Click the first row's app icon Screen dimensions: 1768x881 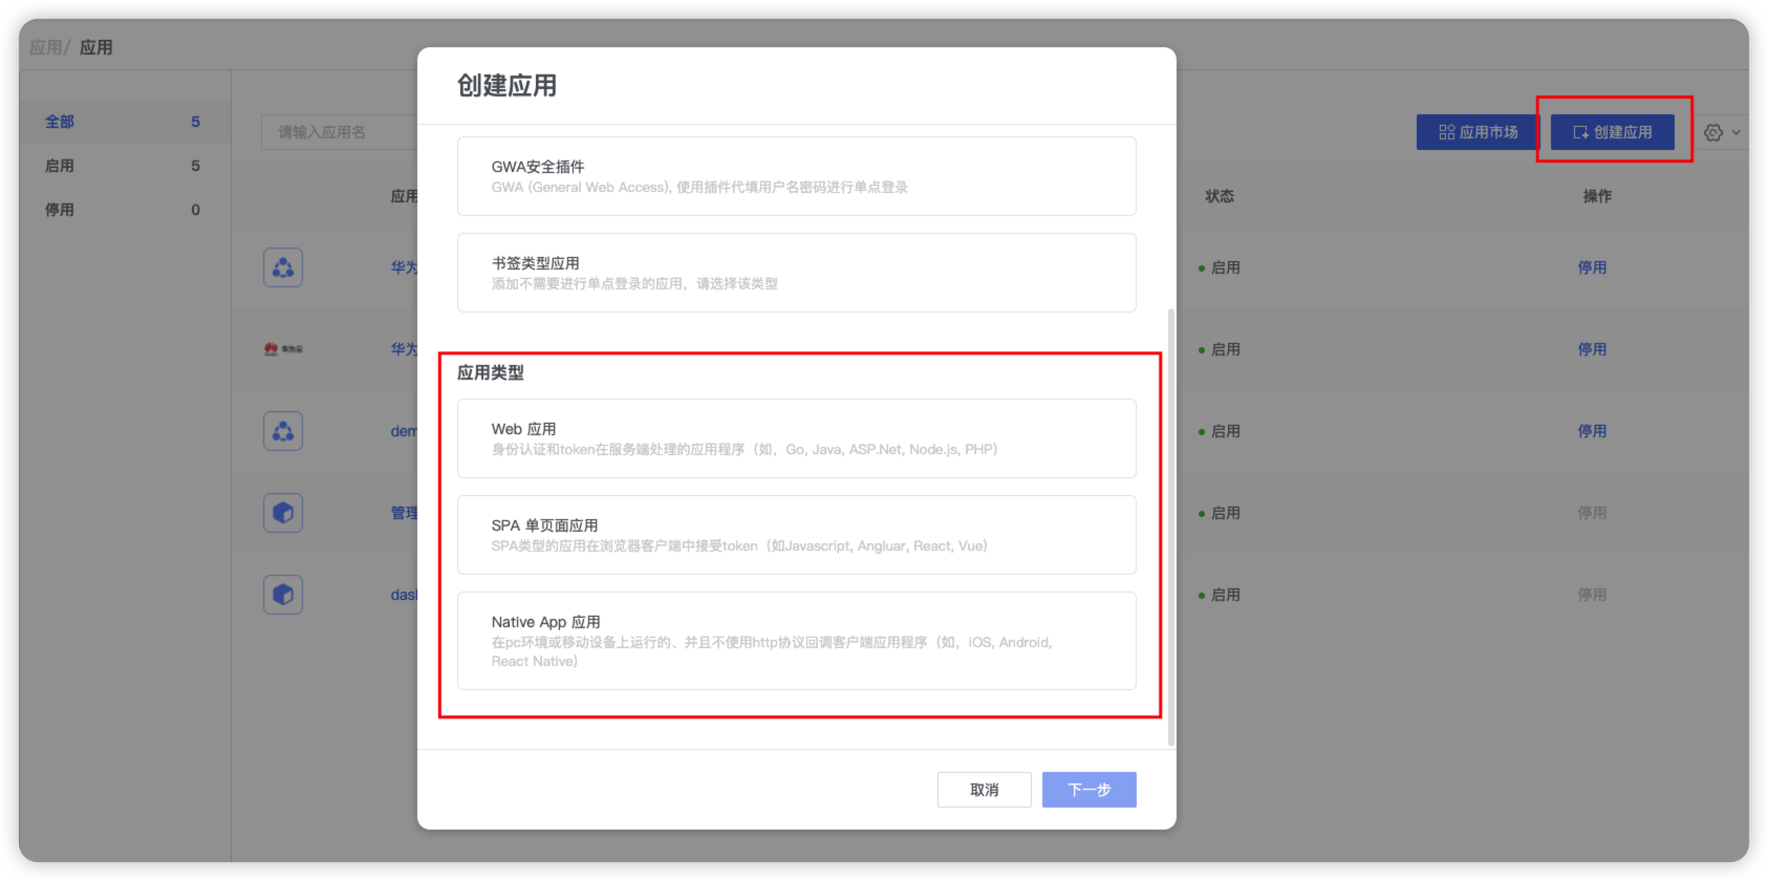(283, 267)
